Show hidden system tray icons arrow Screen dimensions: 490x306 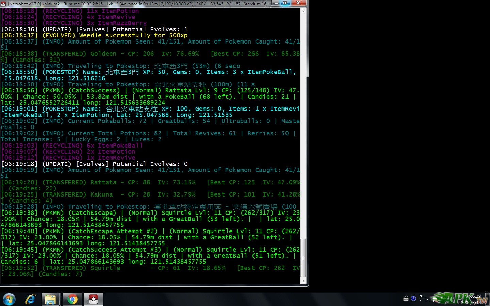pyautogui.click(x=427, y=300)
